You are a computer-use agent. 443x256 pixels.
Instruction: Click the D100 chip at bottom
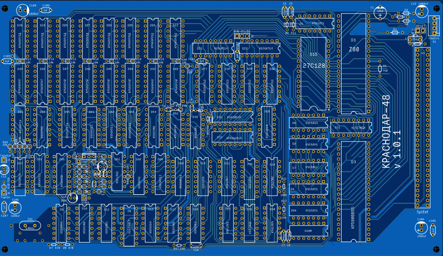(x=308, y=231)
